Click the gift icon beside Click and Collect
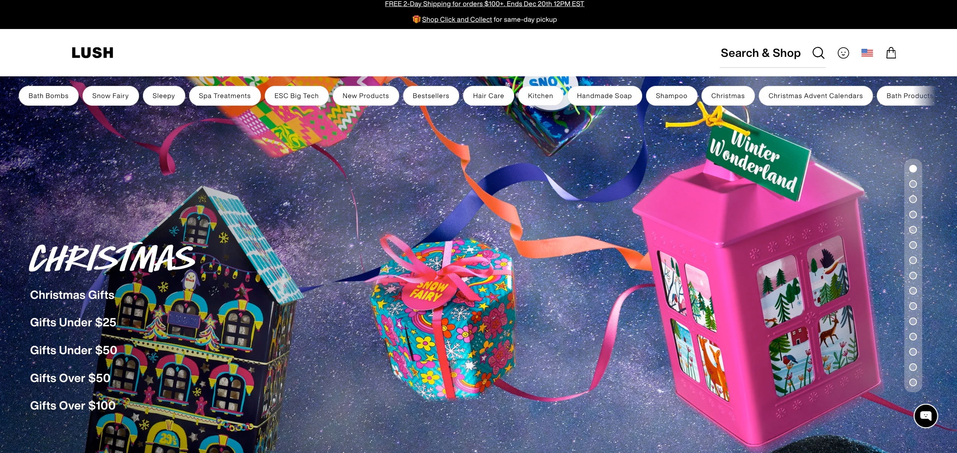Viewport: 957px width, 453px height. (416, 19)
